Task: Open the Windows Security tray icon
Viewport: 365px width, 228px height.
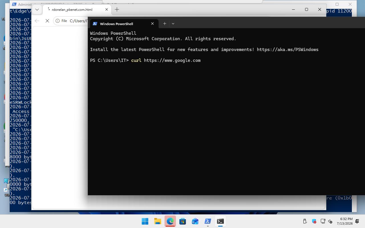Action: click(314, 221)
